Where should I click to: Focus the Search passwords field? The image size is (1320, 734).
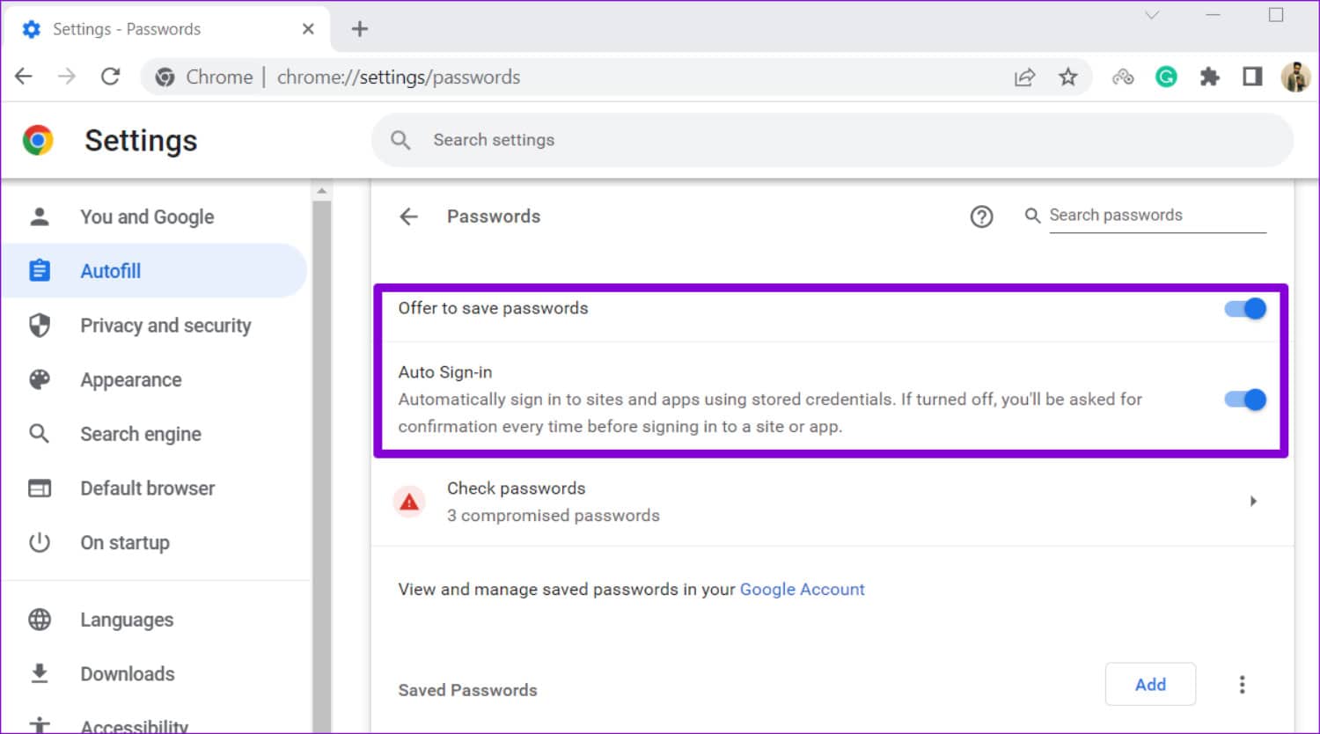pyautogui.click(x=1157, y=216)
